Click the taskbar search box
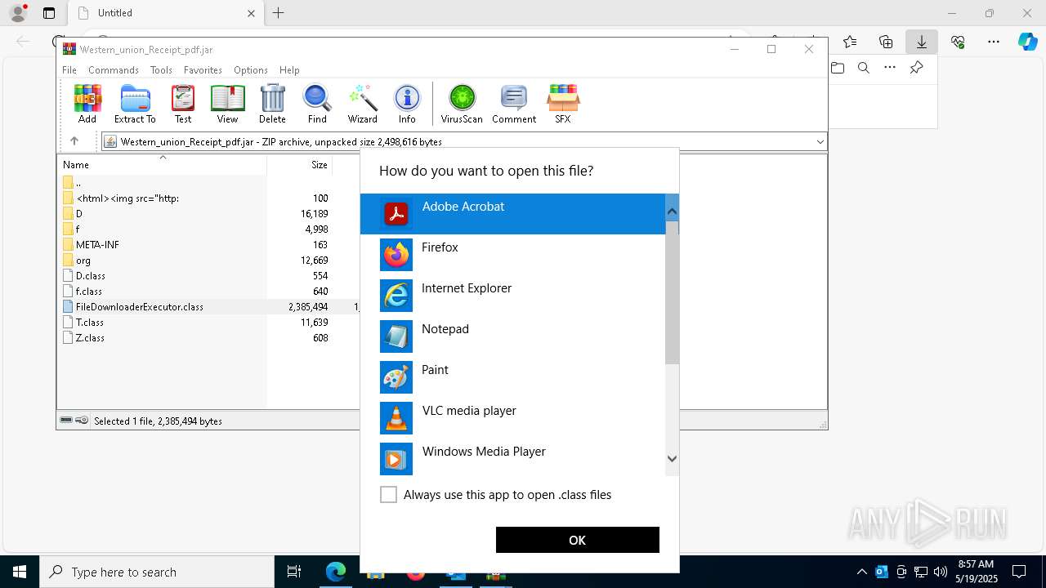 (157, 572)
